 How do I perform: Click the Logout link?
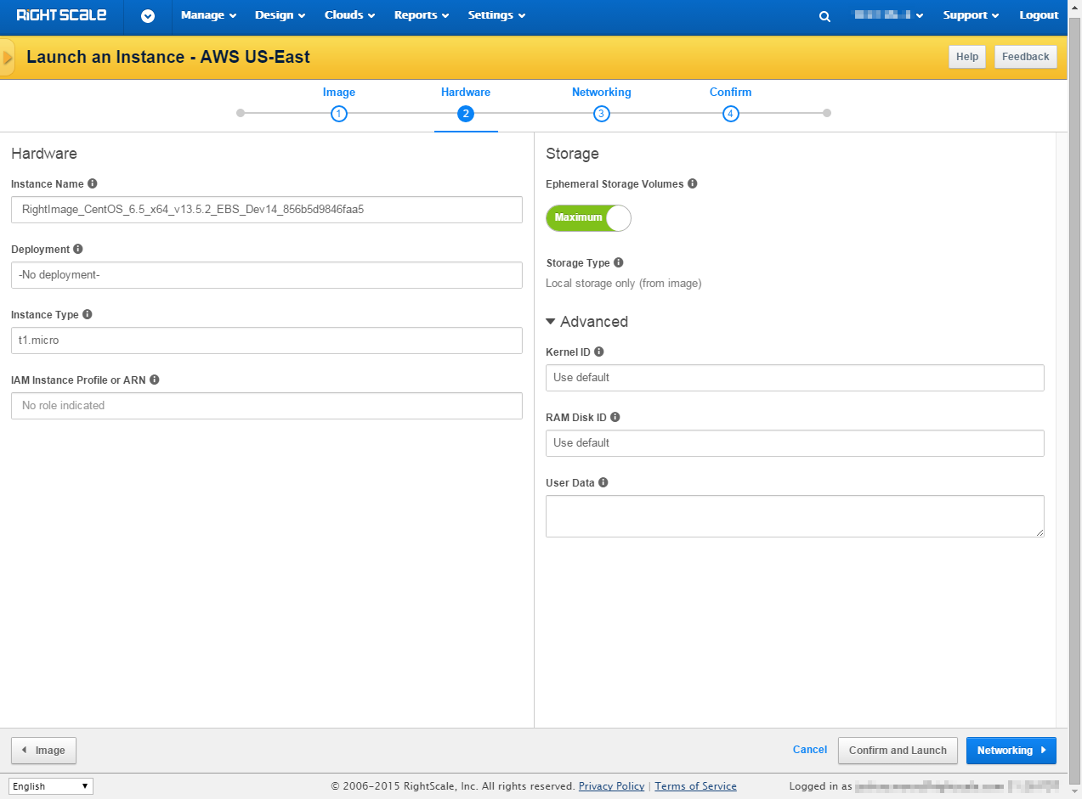[x=1039, y=15]
